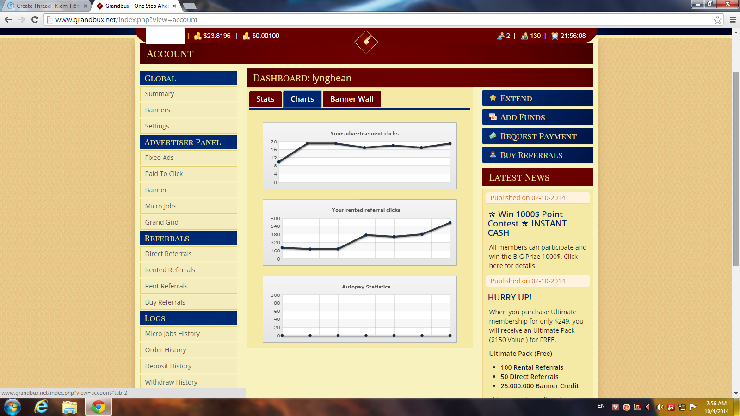Select the Charts tab
The width and height of the screenshot is (740, 416).
click(x=302, y=99)
